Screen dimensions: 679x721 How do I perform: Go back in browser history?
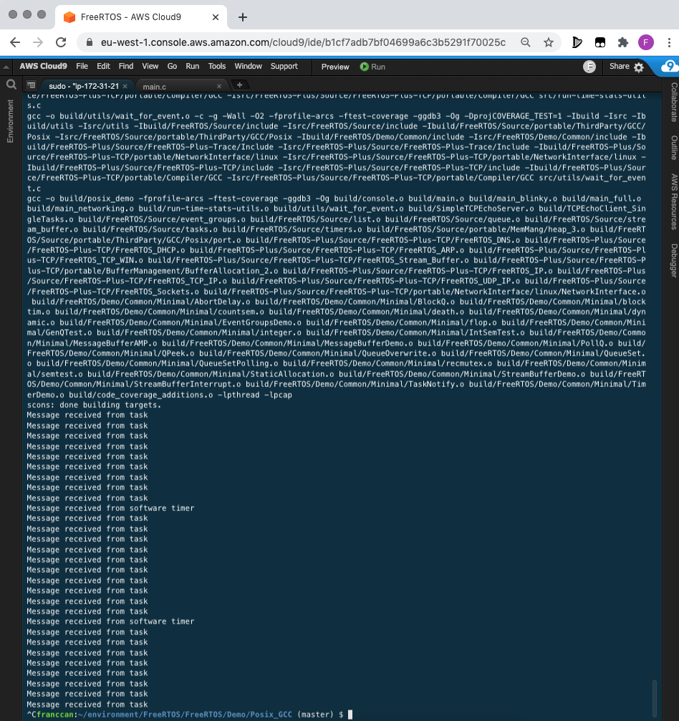[x=15, y=42]
